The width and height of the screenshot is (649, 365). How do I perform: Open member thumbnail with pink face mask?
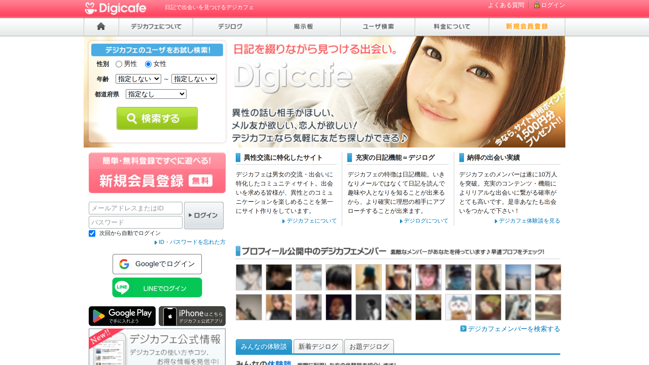click(x=428, y=277)
